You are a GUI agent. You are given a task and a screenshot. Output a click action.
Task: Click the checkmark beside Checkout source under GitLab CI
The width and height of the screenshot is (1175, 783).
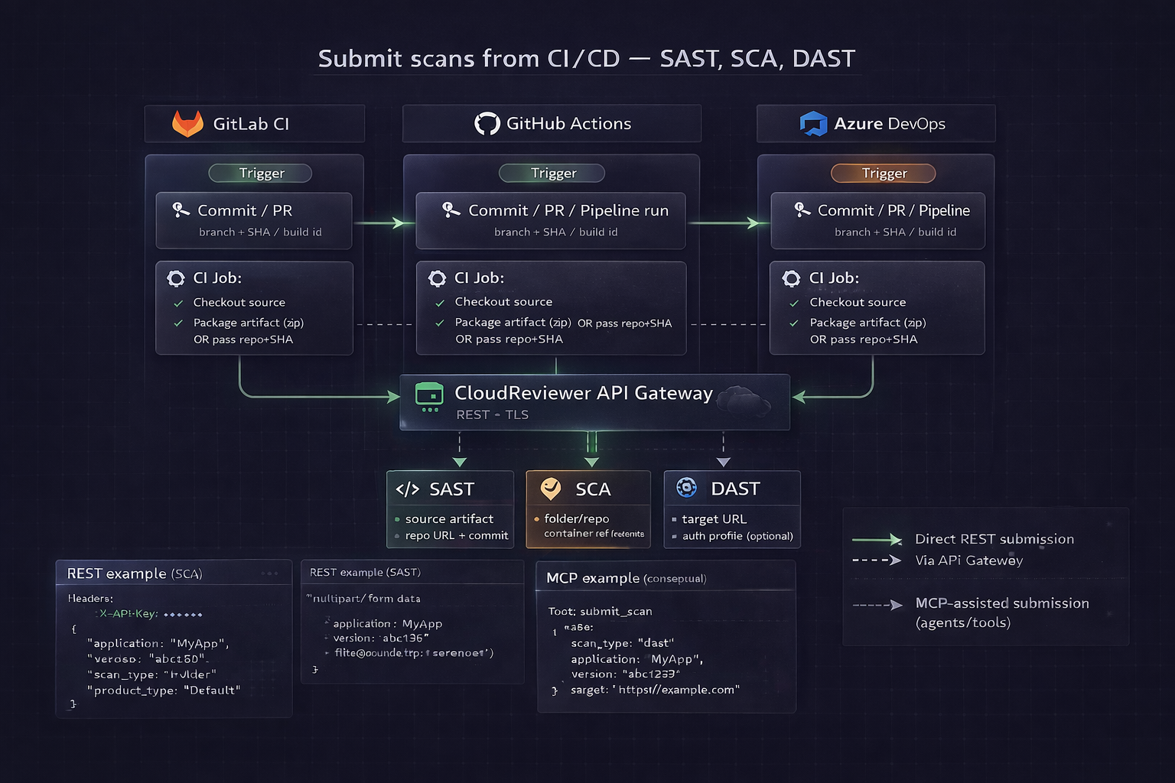(x=178, y=304)
